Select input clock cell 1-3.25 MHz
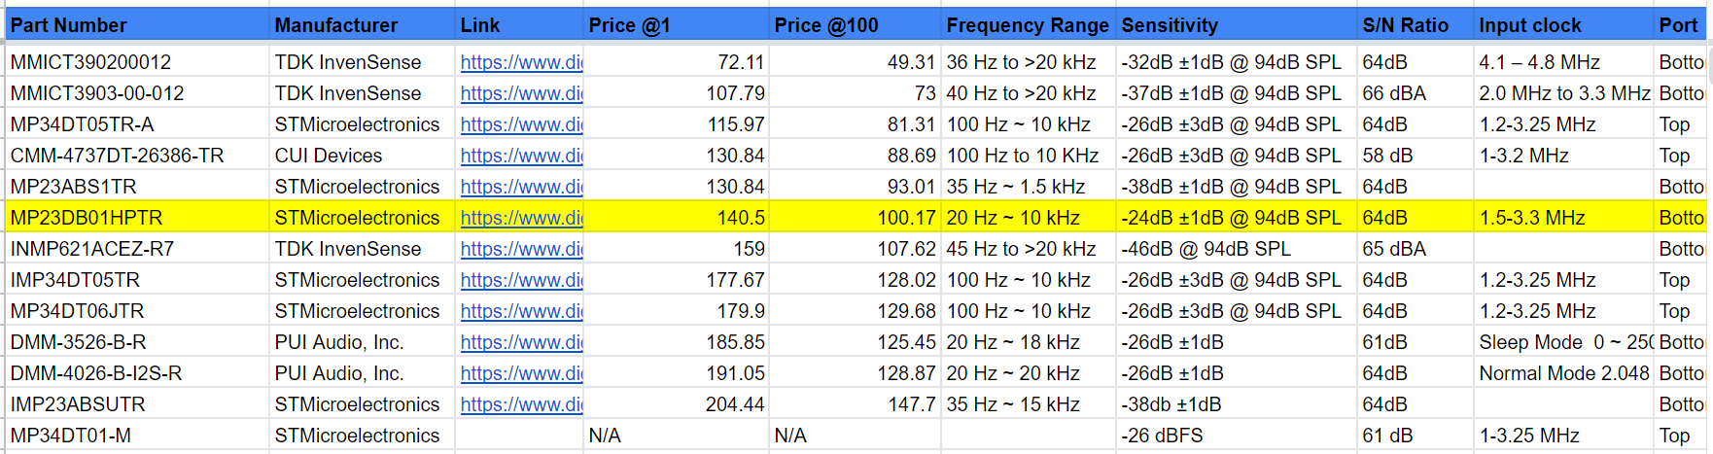Viewport: 1713px width, 454px height. click(1564, 436)
